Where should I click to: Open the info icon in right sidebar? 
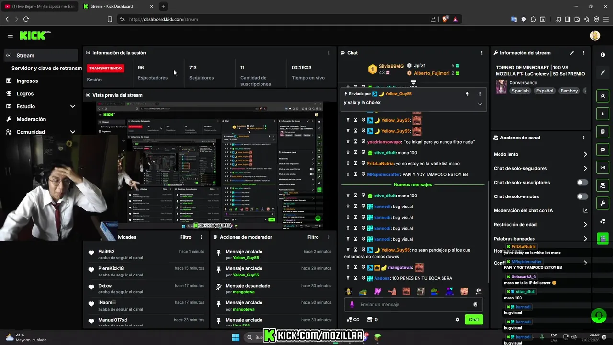(602, 55)
